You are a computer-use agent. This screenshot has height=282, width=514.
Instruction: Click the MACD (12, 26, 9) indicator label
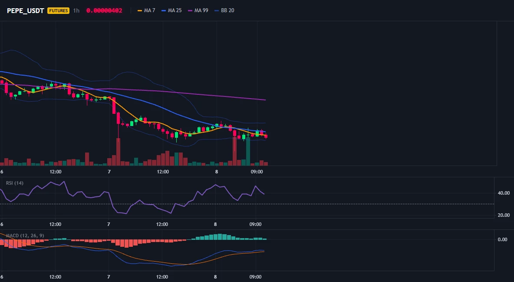point(25,236)
